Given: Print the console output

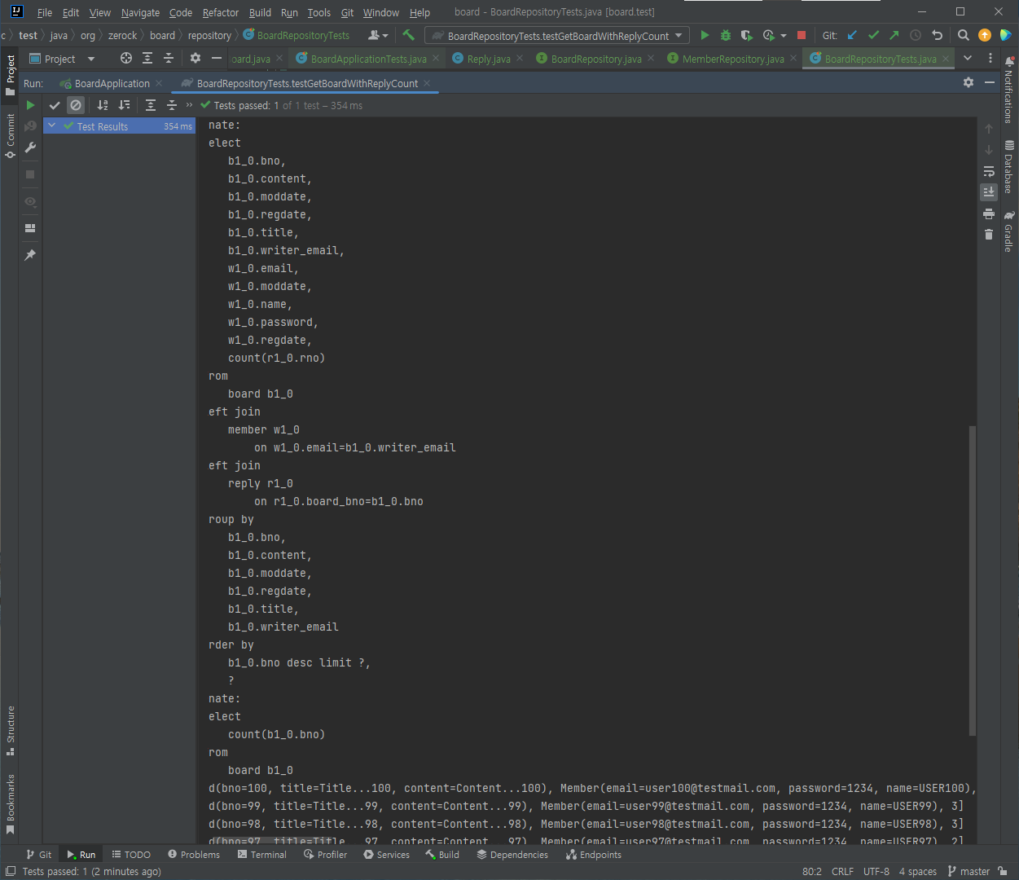Looking at the screenshot, I should click(989, 213).
